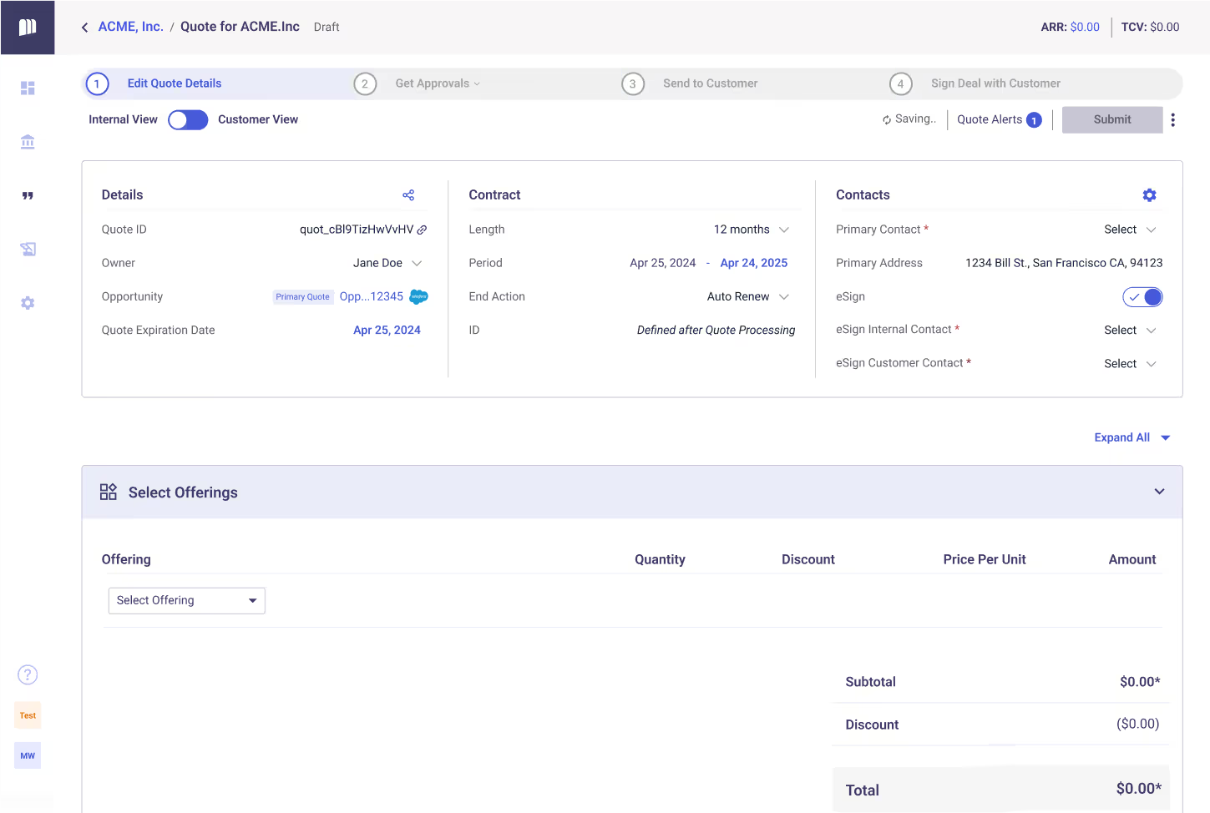The image size is (1210, 813).
Task: Click the orange Test badge in the sidebar
Action: point(28,715)
